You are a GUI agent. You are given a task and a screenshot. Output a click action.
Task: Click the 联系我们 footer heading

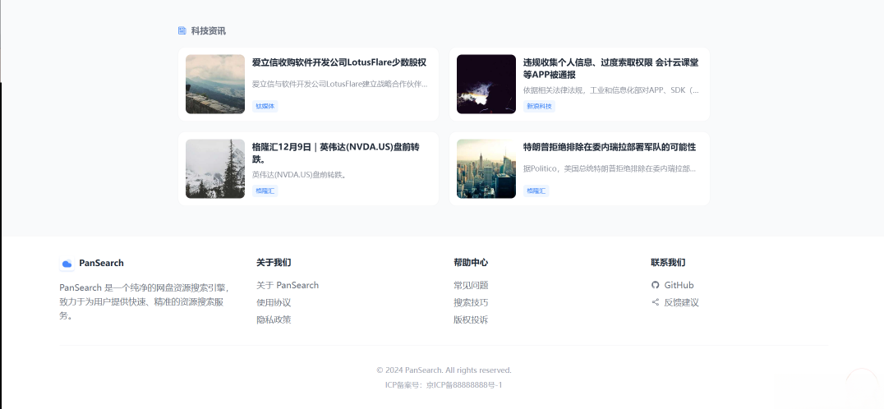pyautogui.click(x=668, y=263)
